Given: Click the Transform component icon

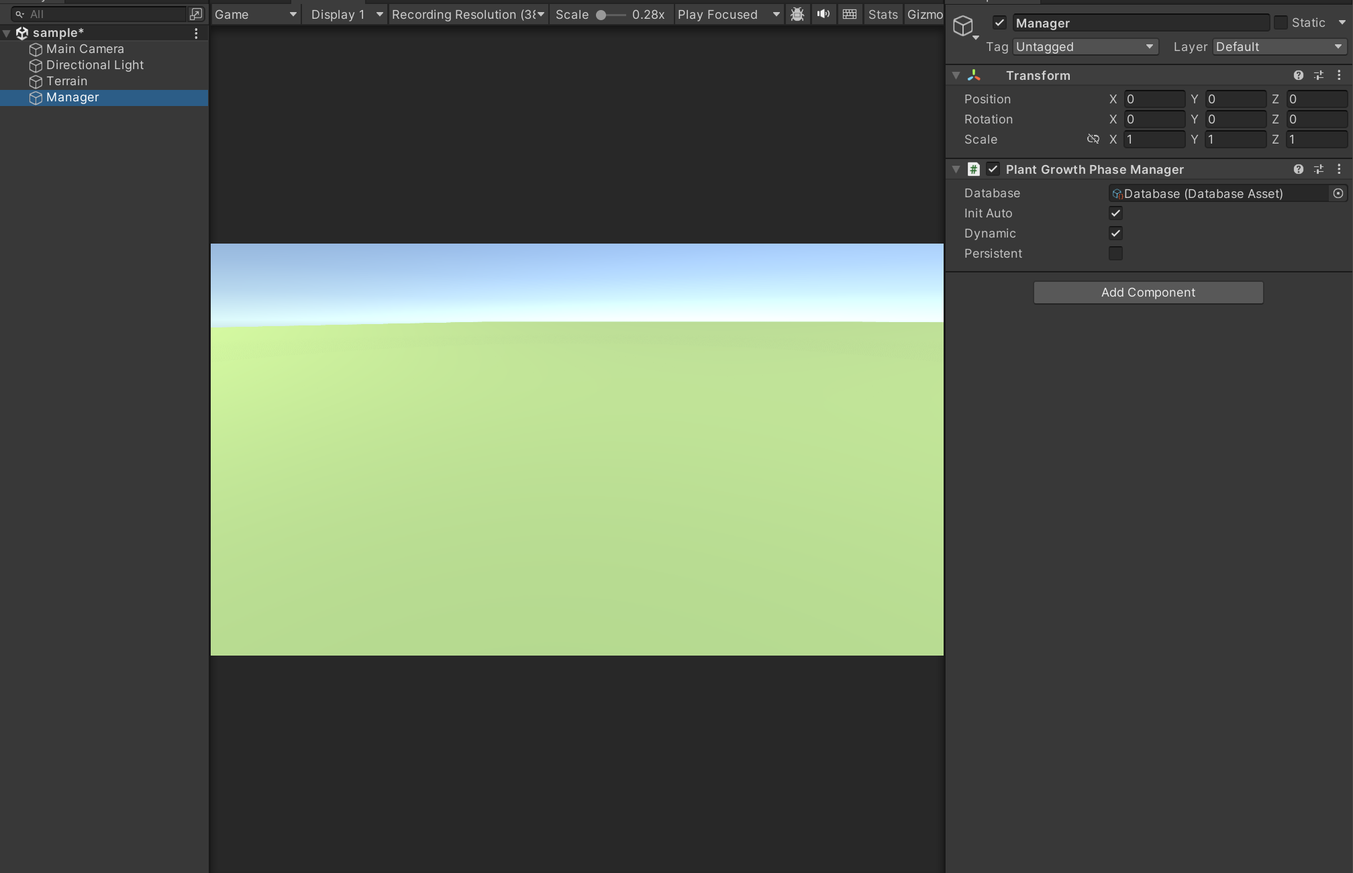Looking at the screenshot, I should [974, 75].
